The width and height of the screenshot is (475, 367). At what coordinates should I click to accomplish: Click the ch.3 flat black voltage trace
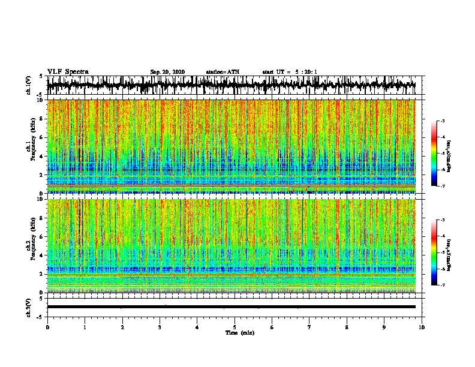pos(231,307)
